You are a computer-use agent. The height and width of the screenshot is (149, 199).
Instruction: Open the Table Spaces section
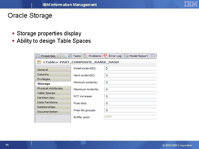tap(53, 93)
